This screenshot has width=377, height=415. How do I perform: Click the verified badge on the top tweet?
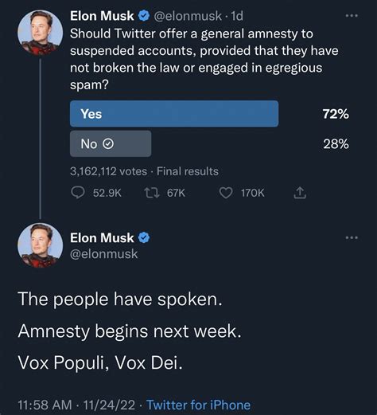click(x=144, y=16)
